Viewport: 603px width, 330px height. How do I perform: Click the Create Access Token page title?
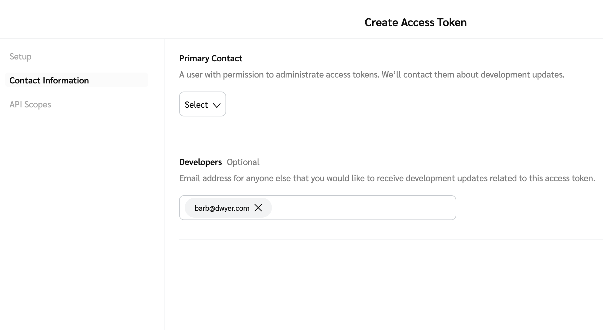pos(415,22)
